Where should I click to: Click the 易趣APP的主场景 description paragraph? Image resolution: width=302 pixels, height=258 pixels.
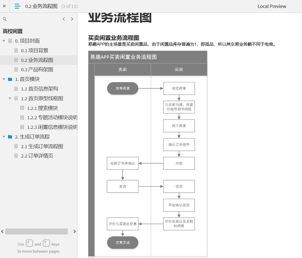183,44
